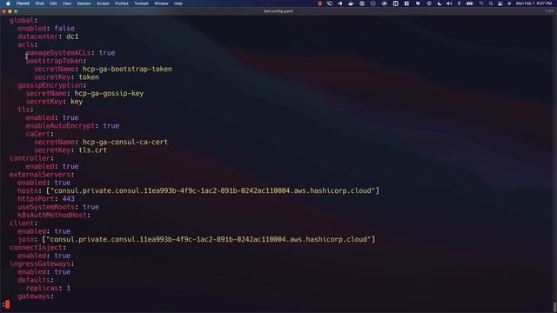557x313 pixels.
Task: Click the 'join:' consul address line
Action: (197, 240)
